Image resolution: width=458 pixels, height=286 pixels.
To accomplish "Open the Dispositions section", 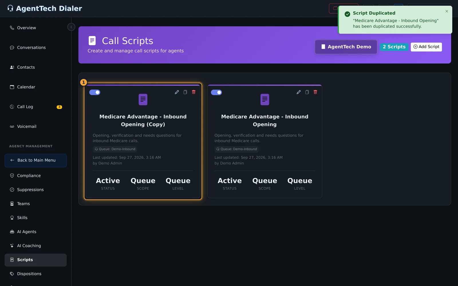I will pos(35,274).
